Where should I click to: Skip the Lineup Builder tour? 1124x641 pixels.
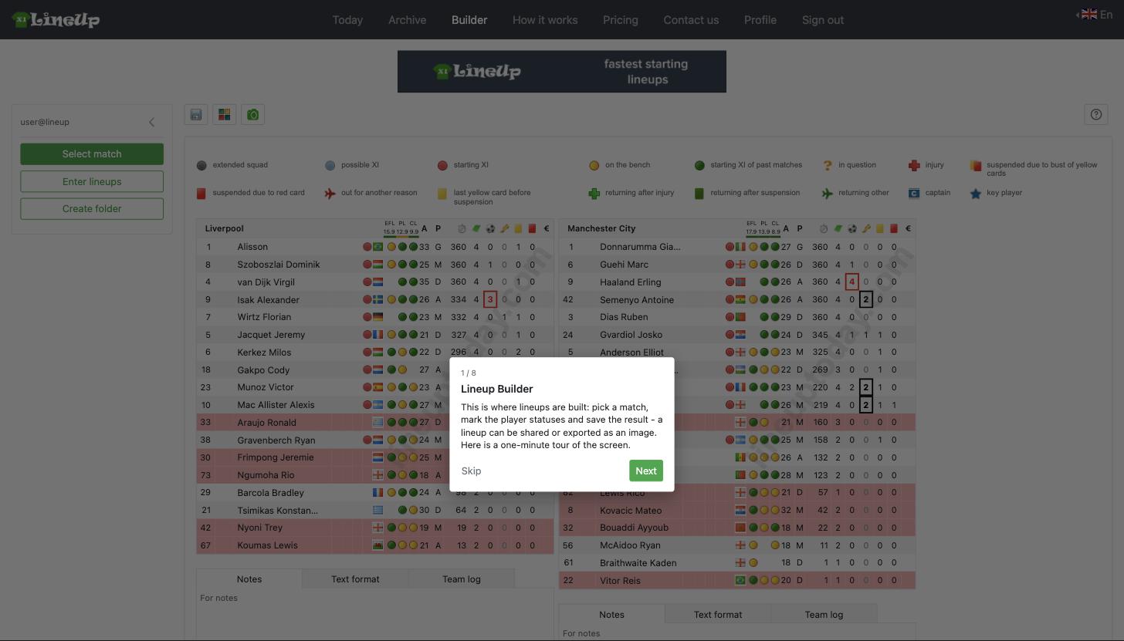point(471,471)
